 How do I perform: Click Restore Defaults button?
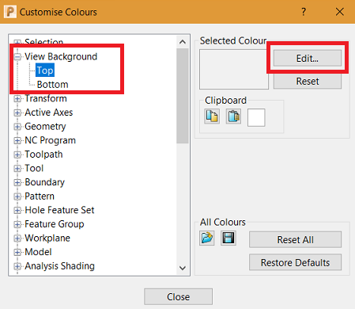295,262
